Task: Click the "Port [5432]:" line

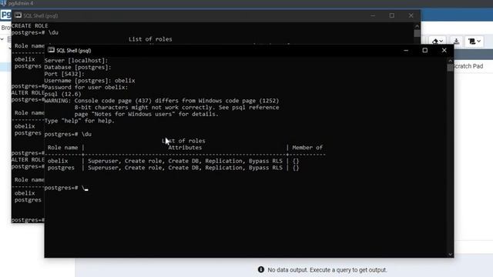Action: pyautogui.click(x=65, y=74)
